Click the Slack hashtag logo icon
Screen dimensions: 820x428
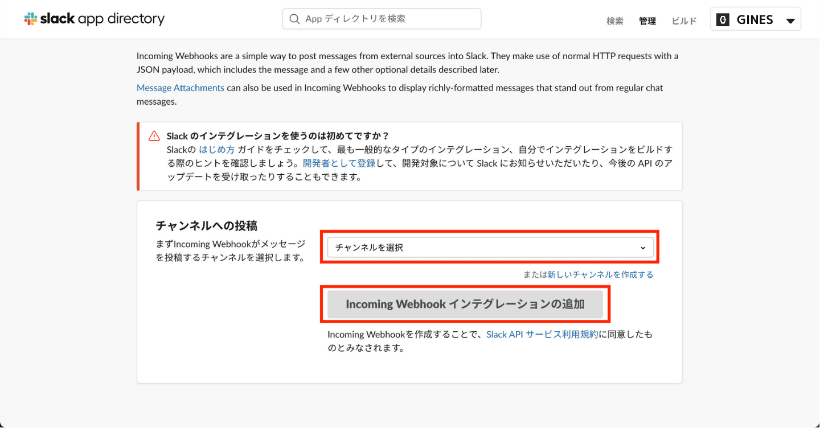point(31,19)
